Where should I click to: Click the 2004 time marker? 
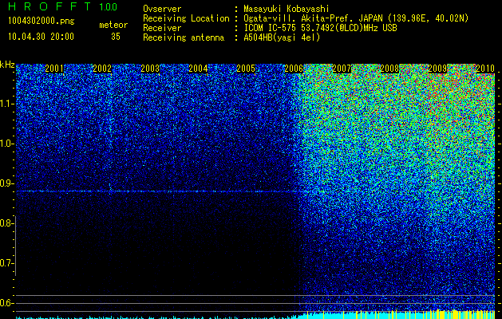click(198, 69)
